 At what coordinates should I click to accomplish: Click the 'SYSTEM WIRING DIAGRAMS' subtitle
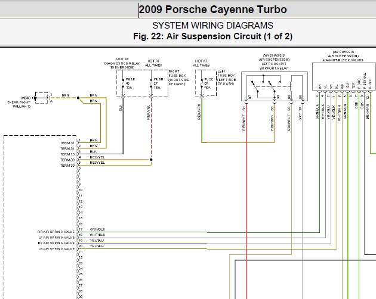coord(212,26)
